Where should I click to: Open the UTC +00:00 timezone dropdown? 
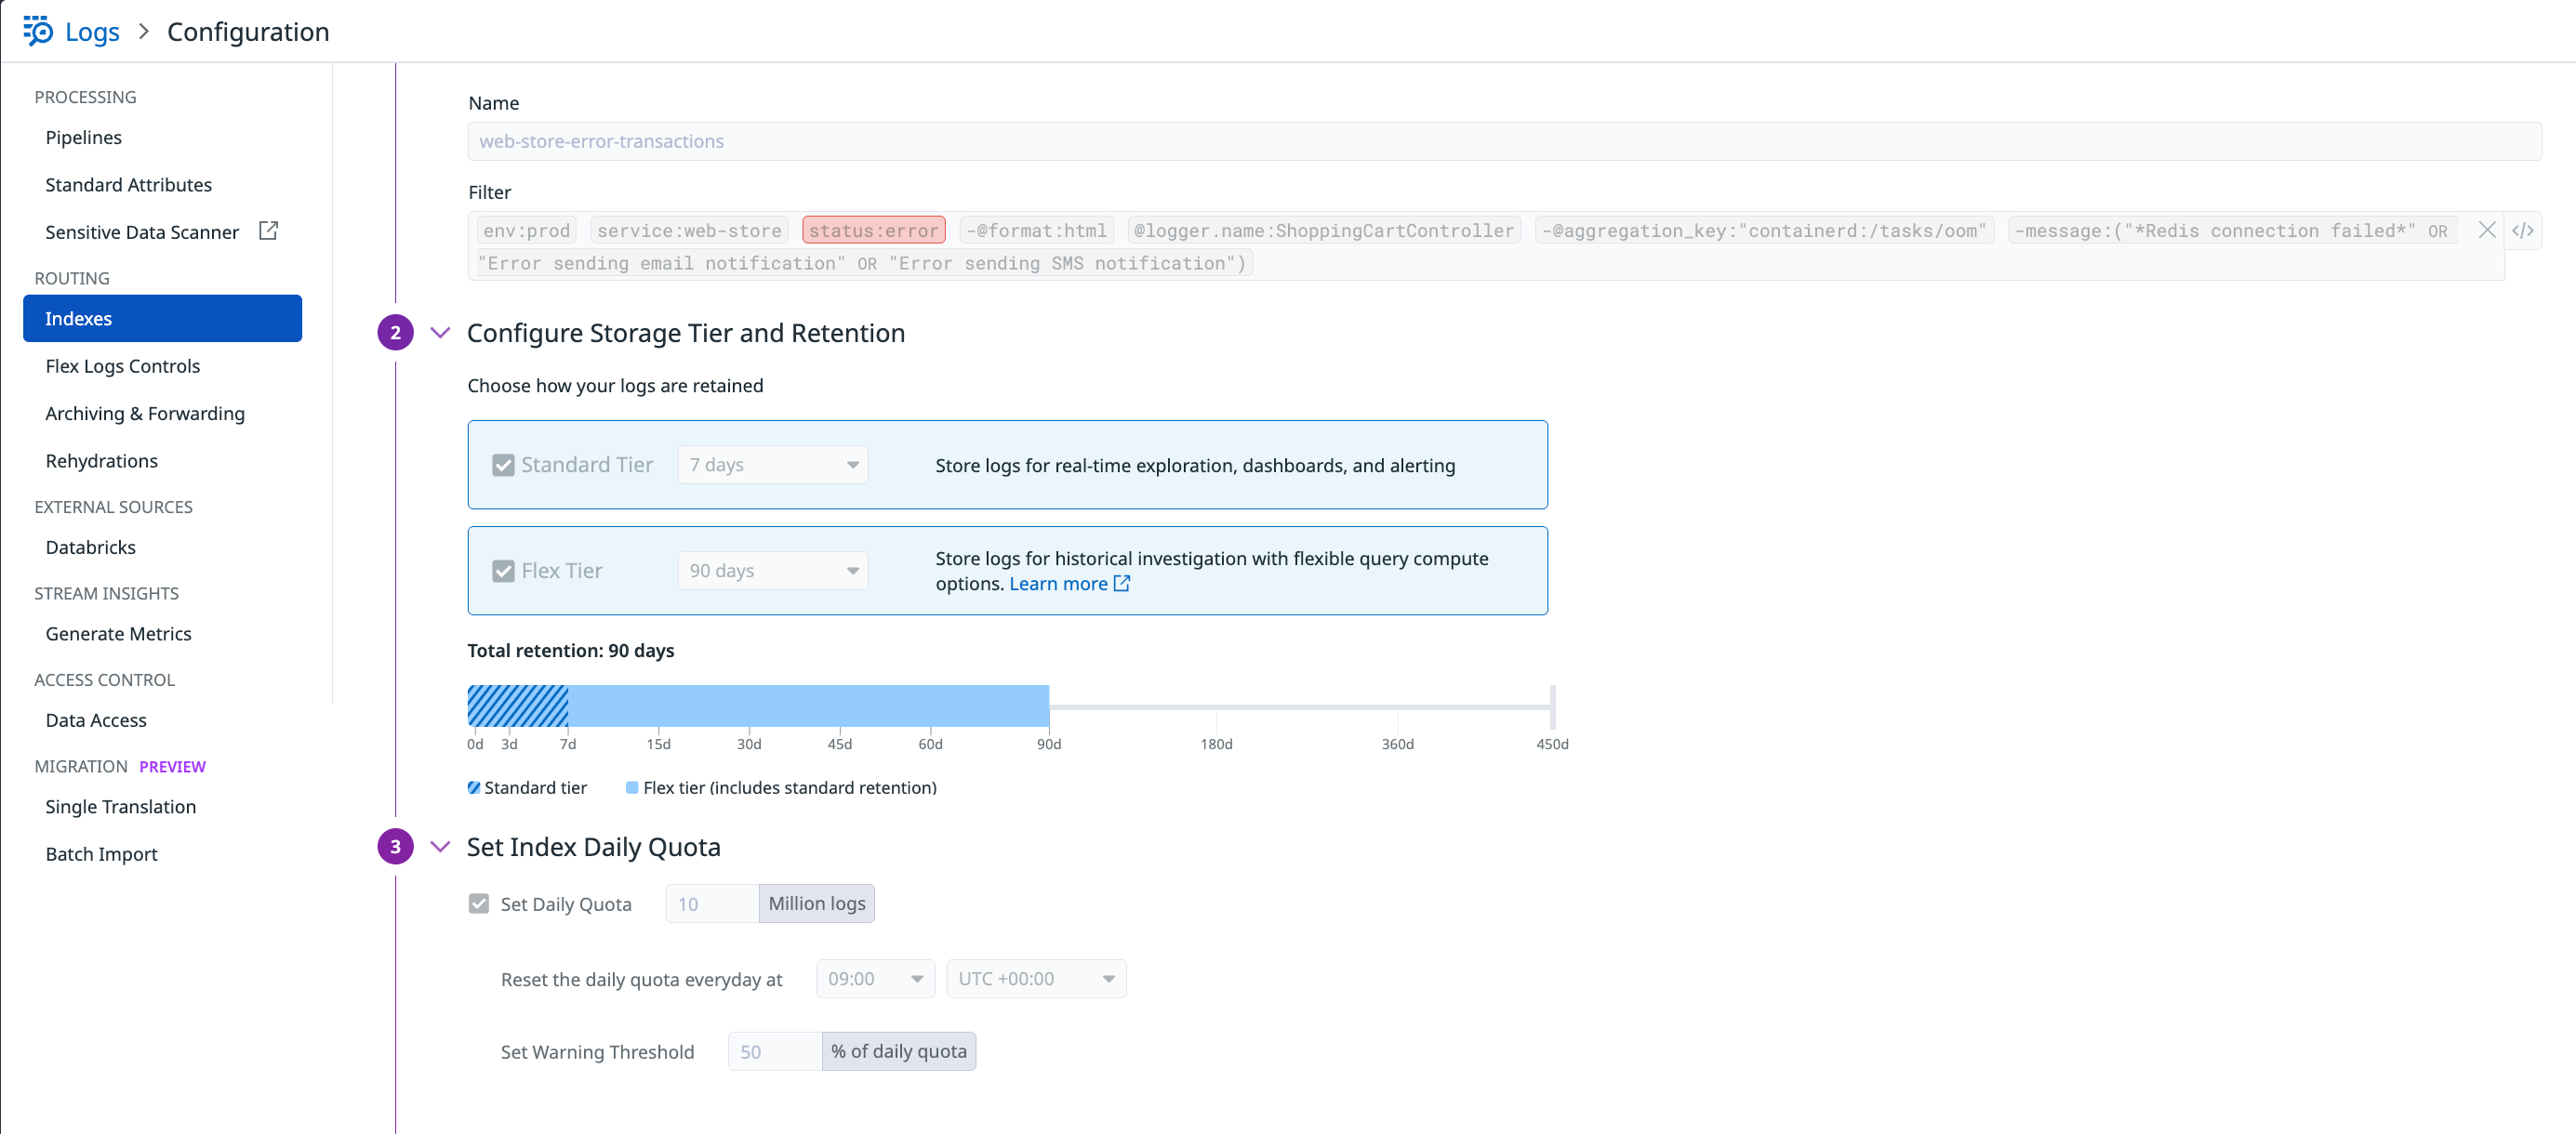[x=1036, y=979]
